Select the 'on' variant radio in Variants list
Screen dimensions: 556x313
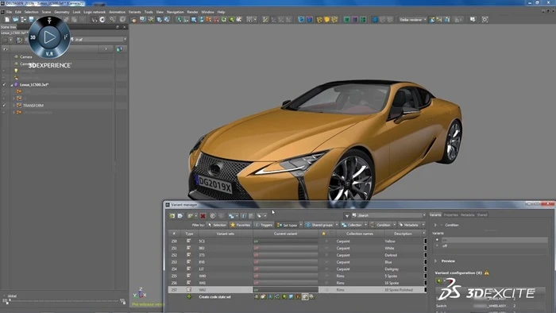coord(437,240)
